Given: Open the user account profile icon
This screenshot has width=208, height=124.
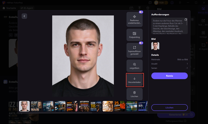Looking at the screenshot, I should coord(172,3).
